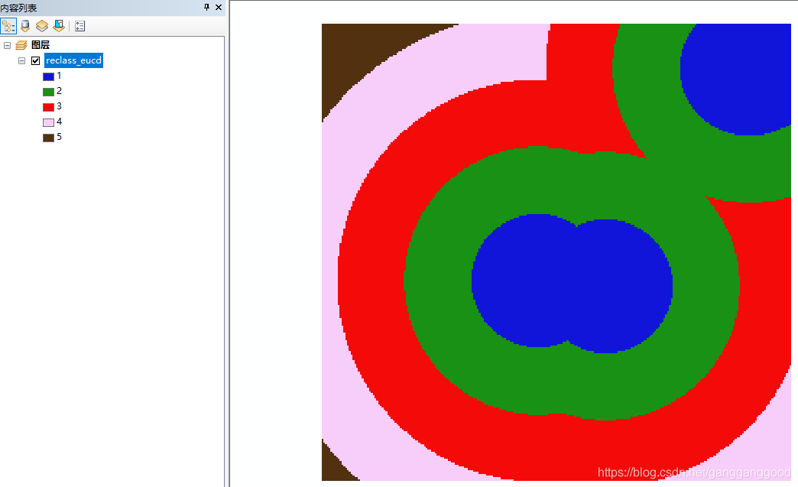Collapse the 图层 data frame group

[x=7, y=45]
